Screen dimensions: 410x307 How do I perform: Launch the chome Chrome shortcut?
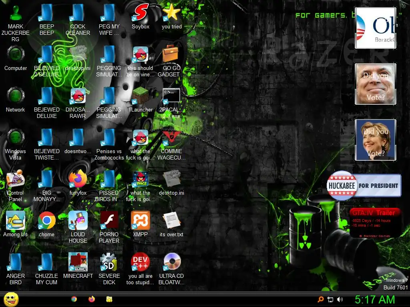pos(46,220)
